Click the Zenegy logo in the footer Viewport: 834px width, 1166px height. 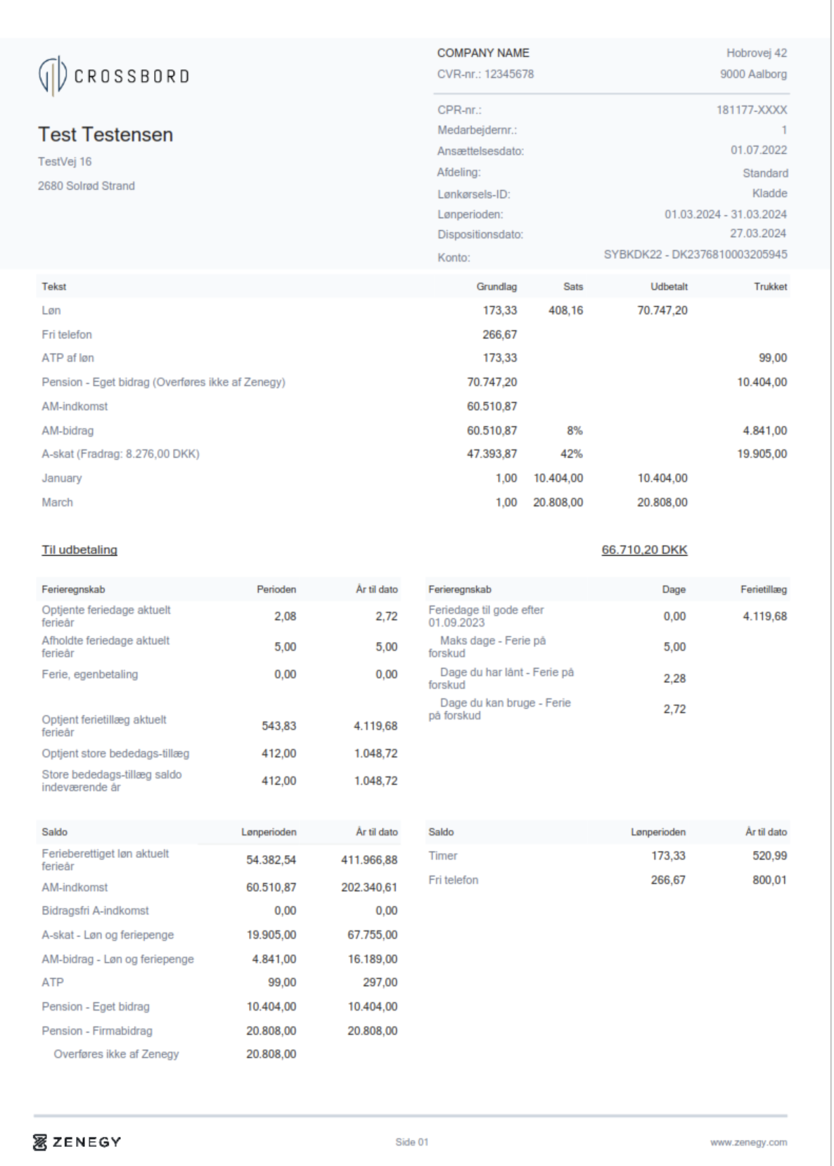pos(77,1141)
